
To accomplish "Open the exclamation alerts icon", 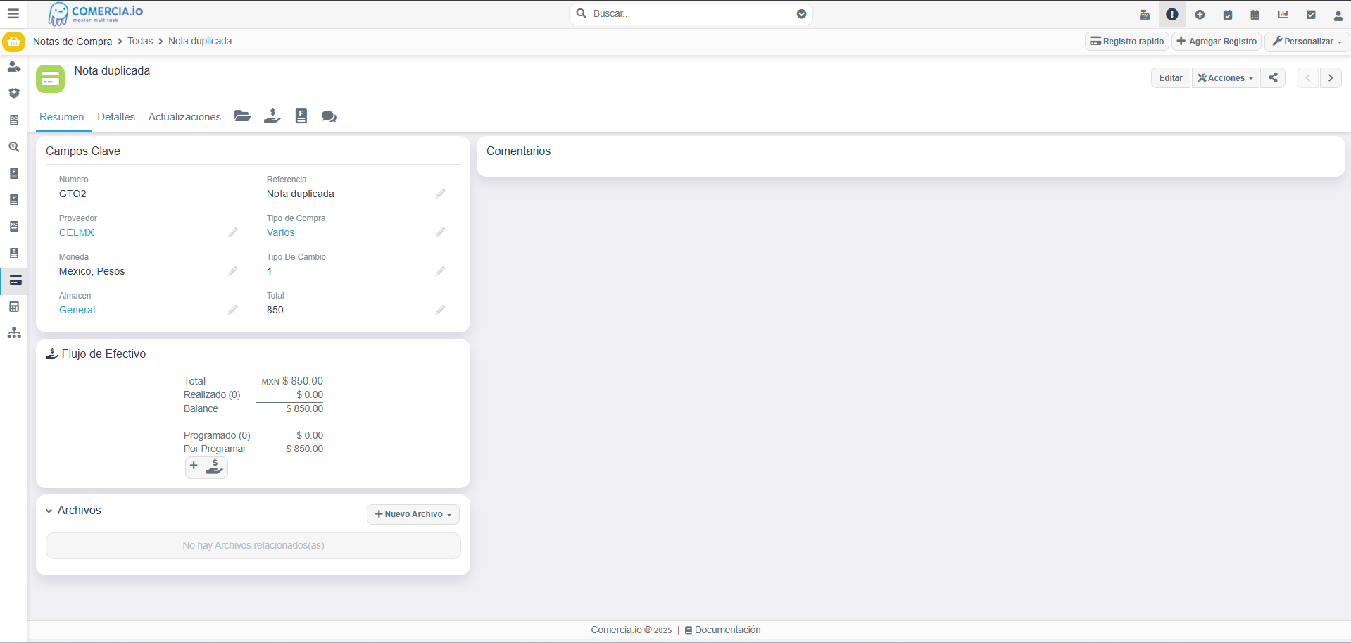I will click(x=1172, y=15).
